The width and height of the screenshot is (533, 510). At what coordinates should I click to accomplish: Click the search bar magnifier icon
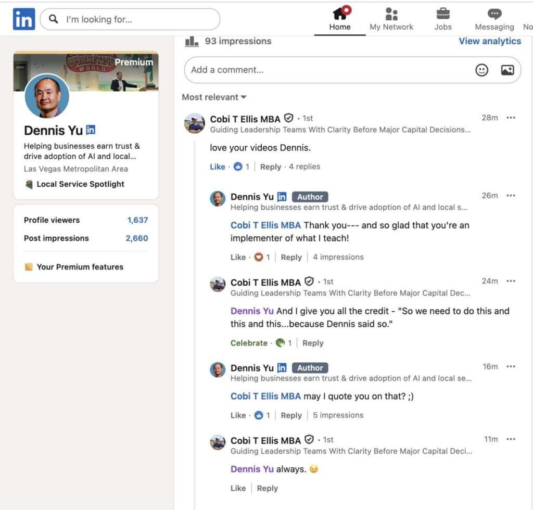tap(54, 19)
